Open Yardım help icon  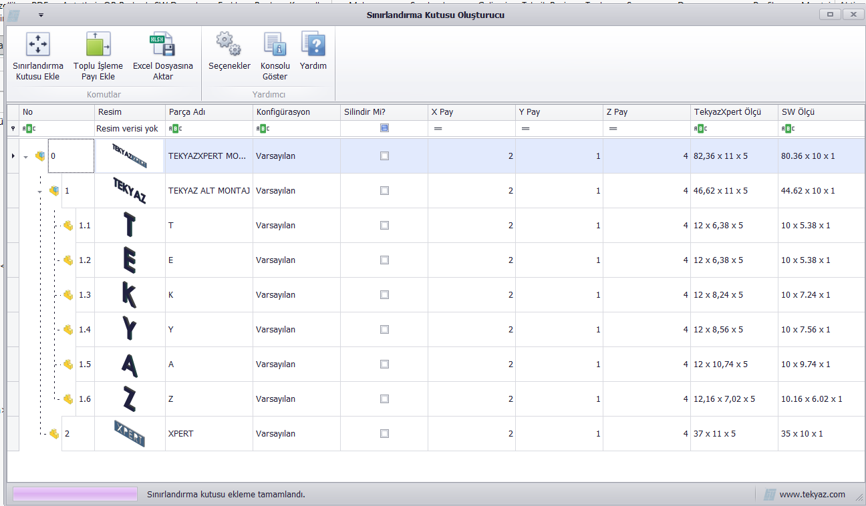point(313,44)
